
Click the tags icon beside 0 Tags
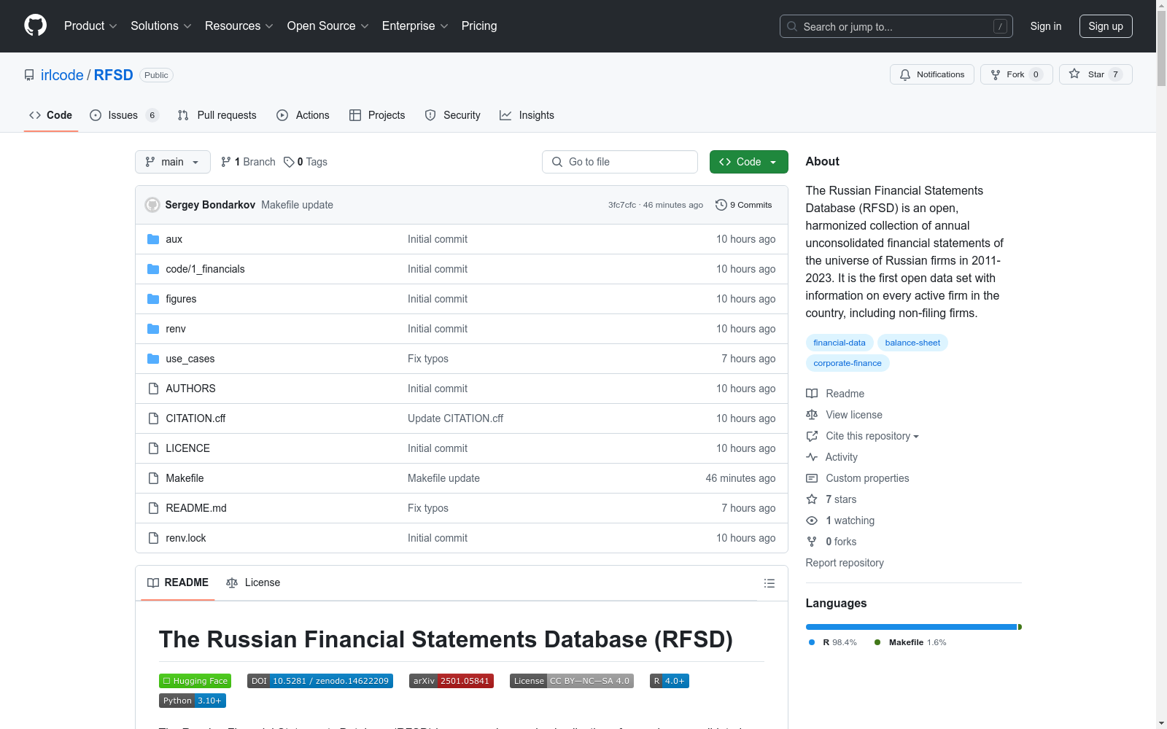289,162
